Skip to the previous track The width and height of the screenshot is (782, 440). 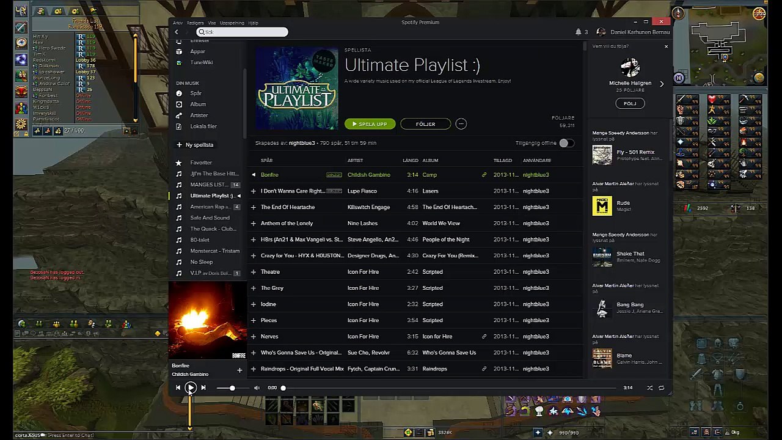click(x=178, y=387)
